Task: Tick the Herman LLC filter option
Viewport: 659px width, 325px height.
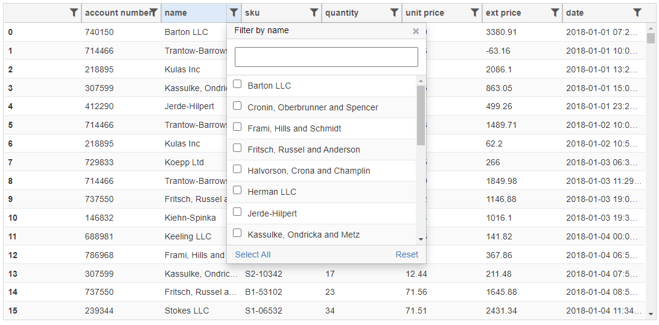Action: click(x=237, y=191)
